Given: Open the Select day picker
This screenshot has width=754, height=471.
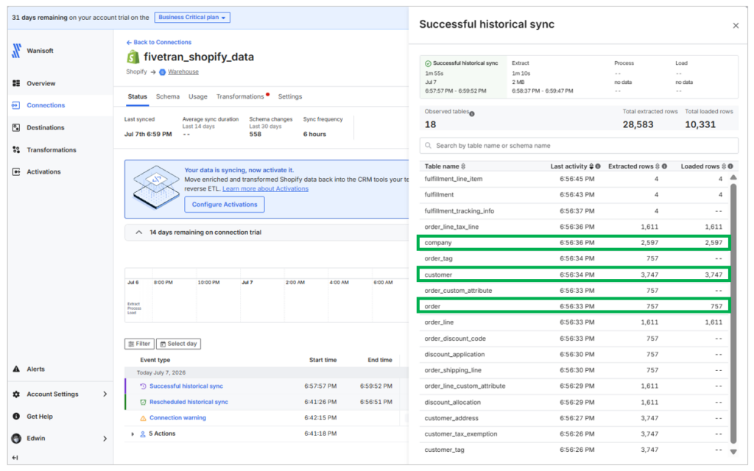Looking at the screenshot, I should [x=178, y=344].
